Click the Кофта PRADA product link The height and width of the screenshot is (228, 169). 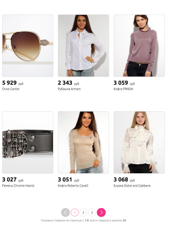(x=123, y=89)
